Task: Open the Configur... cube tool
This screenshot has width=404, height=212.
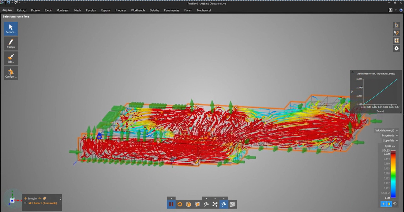Action: (11, 73)
